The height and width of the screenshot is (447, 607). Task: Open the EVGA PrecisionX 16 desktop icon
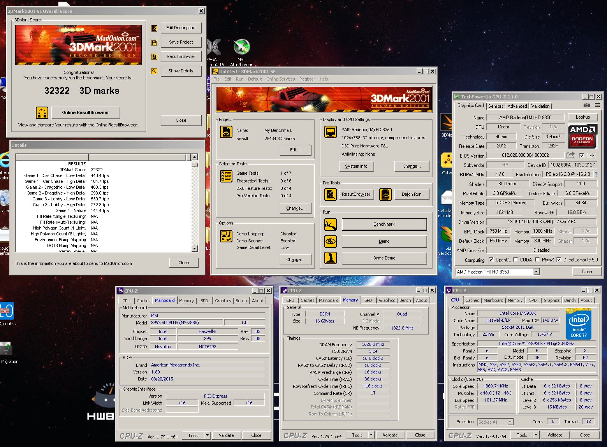click(x=214, y=53)
